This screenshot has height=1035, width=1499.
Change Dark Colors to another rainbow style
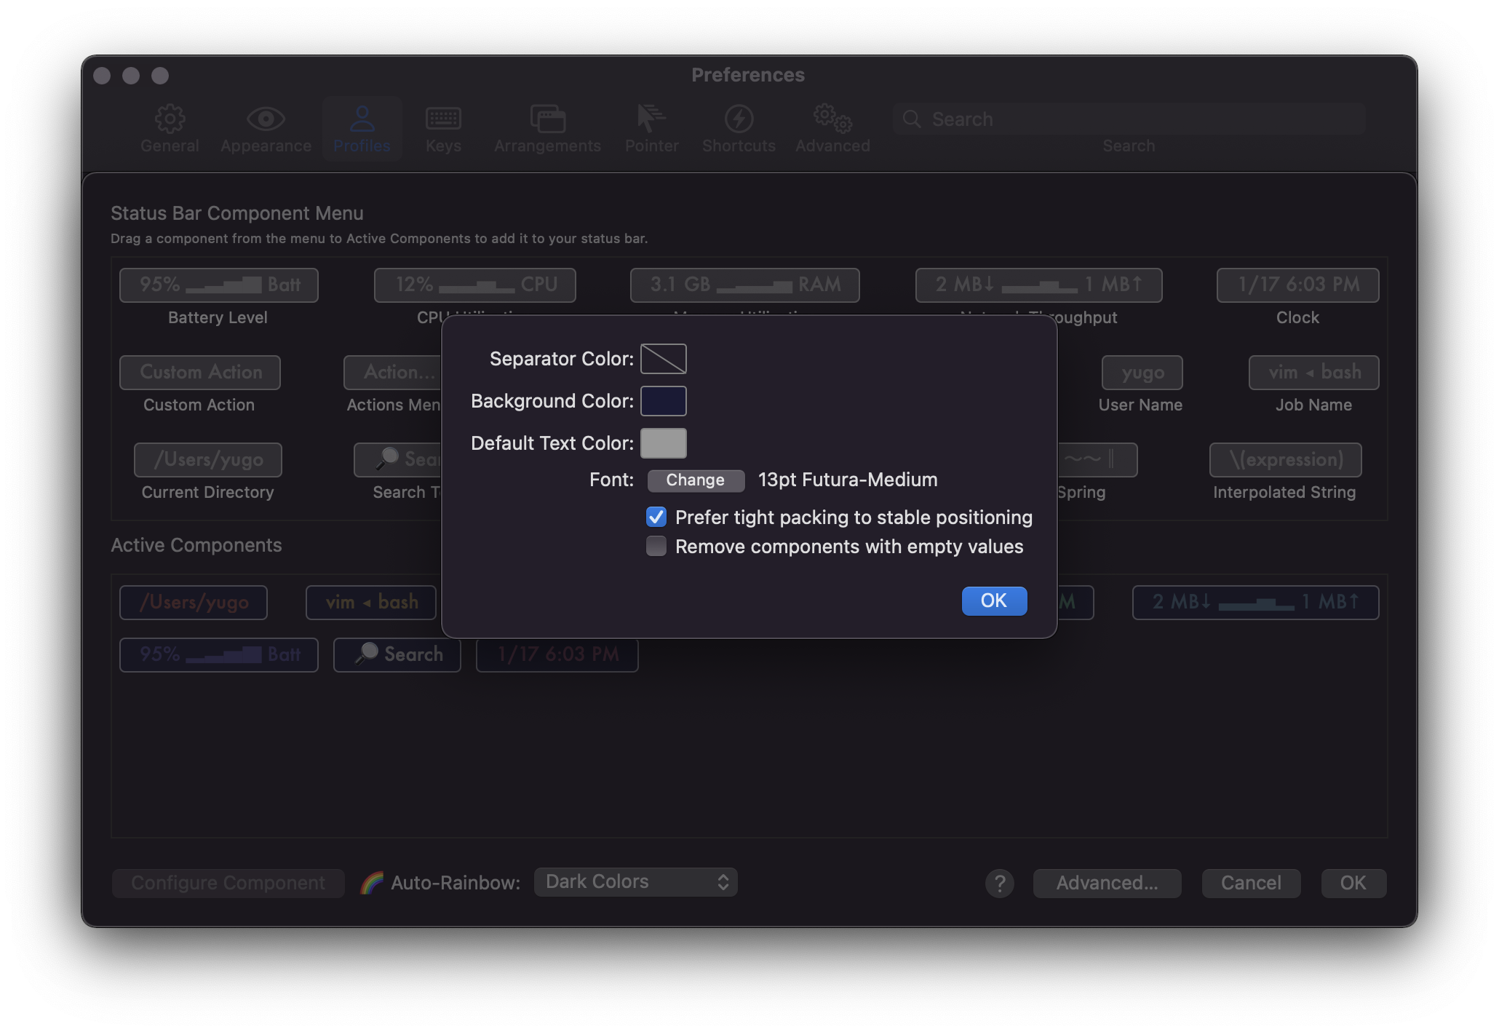635,881
